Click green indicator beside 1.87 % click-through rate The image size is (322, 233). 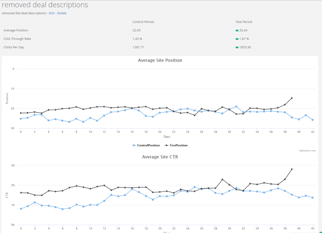point(237,39)
